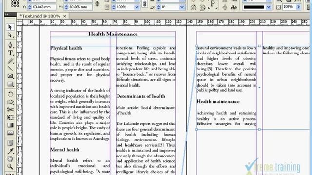Switch to the *Text.indd @ 100% document tab
Viewport: 312px width, 175px height.
pos(40,16)
